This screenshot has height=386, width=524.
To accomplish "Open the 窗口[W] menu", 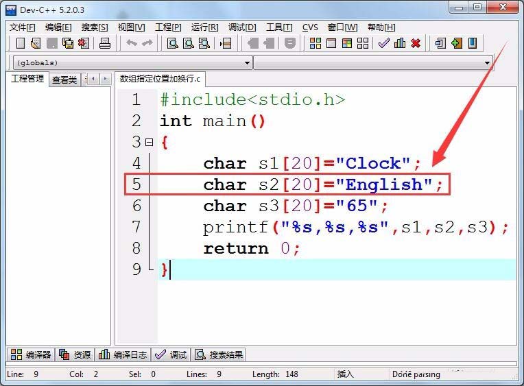I will point(342,27).
